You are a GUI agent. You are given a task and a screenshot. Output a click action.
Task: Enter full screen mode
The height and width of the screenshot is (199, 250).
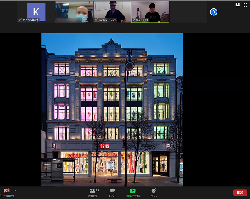pos(245,5)
